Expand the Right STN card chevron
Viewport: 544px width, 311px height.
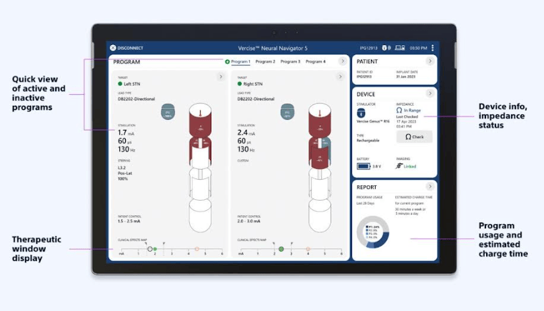click(340, 77)
